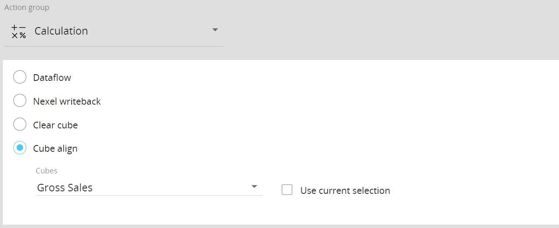Viewport: 559px width, 228px height.
Task: Expand the Cubes dropdown arrow
Action: (254, 187)
